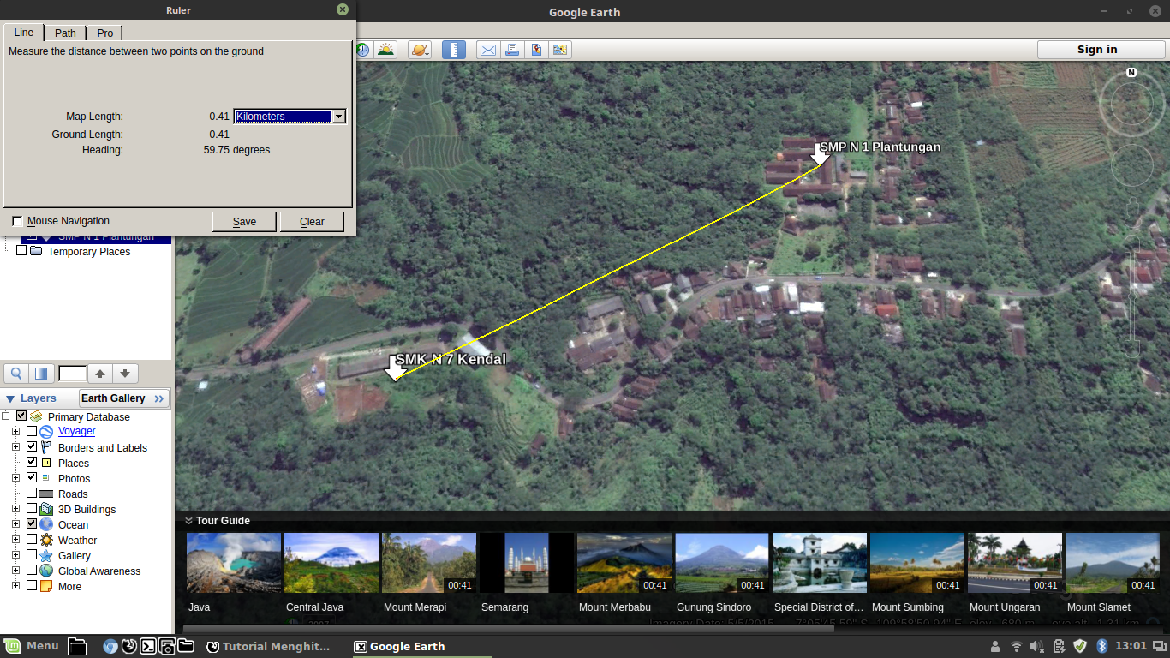Open the Kilometers units dropdown
1170x658 pixels.
(x=339, y=116)
